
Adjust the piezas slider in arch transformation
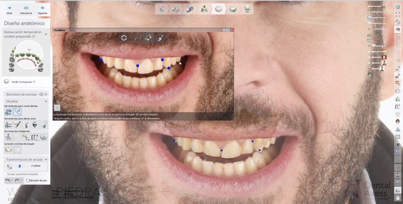20,166
